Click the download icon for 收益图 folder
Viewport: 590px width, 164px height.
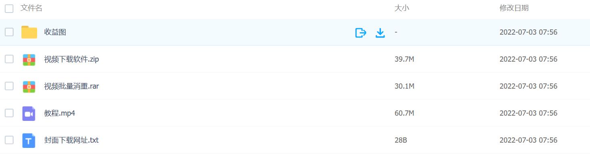coord(380,33)
